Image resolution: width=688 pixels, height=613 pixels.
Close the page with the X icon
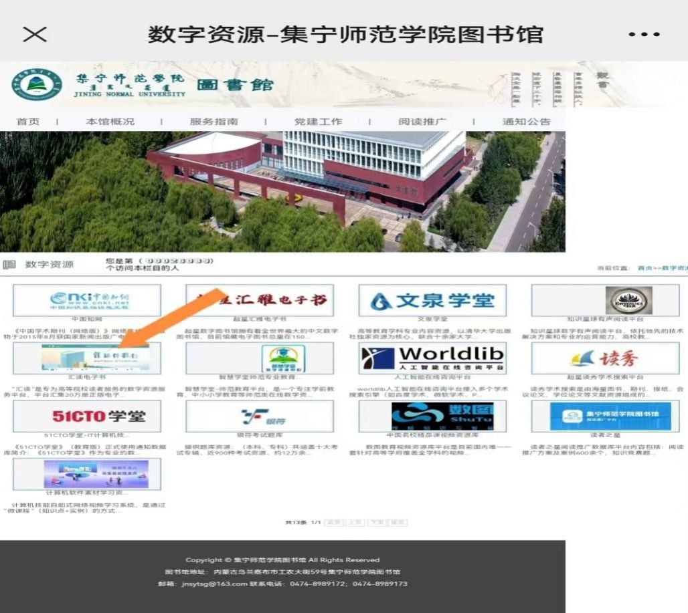click(35, 34)
